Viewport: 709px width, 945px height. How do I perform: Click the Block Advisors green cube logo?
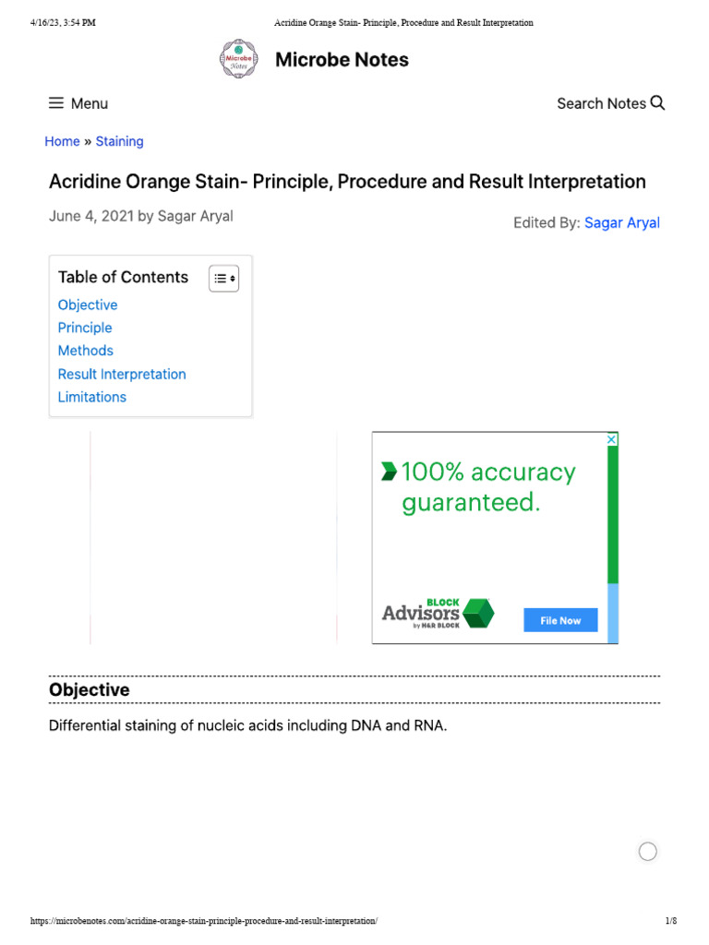tap(478, 613)
